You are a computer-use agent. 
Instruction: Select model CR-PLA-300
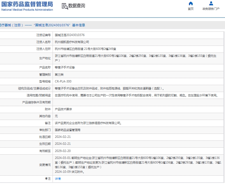pos(63,81)
